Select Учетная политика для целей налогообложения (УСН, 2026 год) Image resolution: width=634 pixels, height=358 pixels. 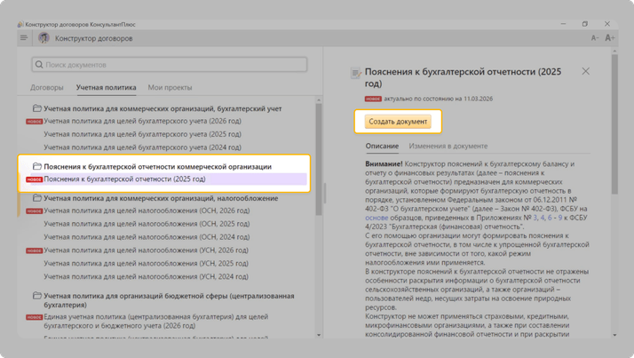click(x=146, y=251)
